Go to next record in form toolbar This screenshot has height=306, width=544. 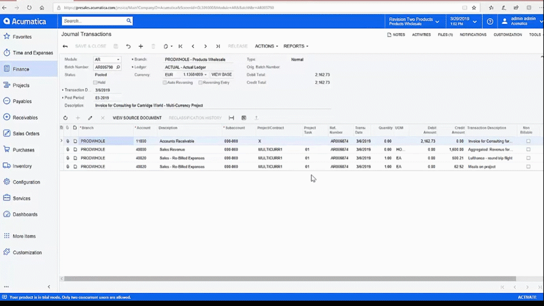tap(205, 46)
